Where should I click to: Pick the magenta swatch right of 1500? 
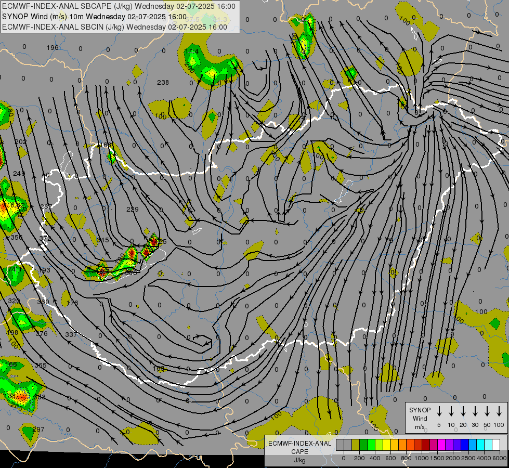(x=441, y=445)
